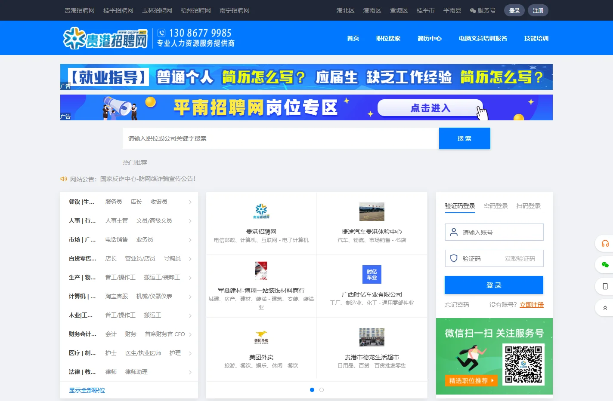613x401 pixels.
Task: Switch to 扫码登录 tab
Action: click(529, 206)
